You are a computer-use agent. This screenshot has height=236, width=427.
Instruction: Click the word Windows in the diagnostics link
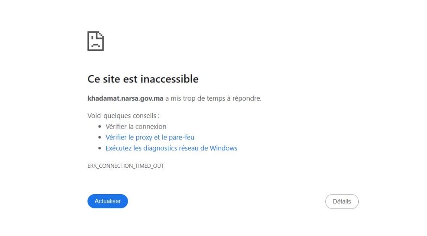pyautogui.click(x=223, y=148)
